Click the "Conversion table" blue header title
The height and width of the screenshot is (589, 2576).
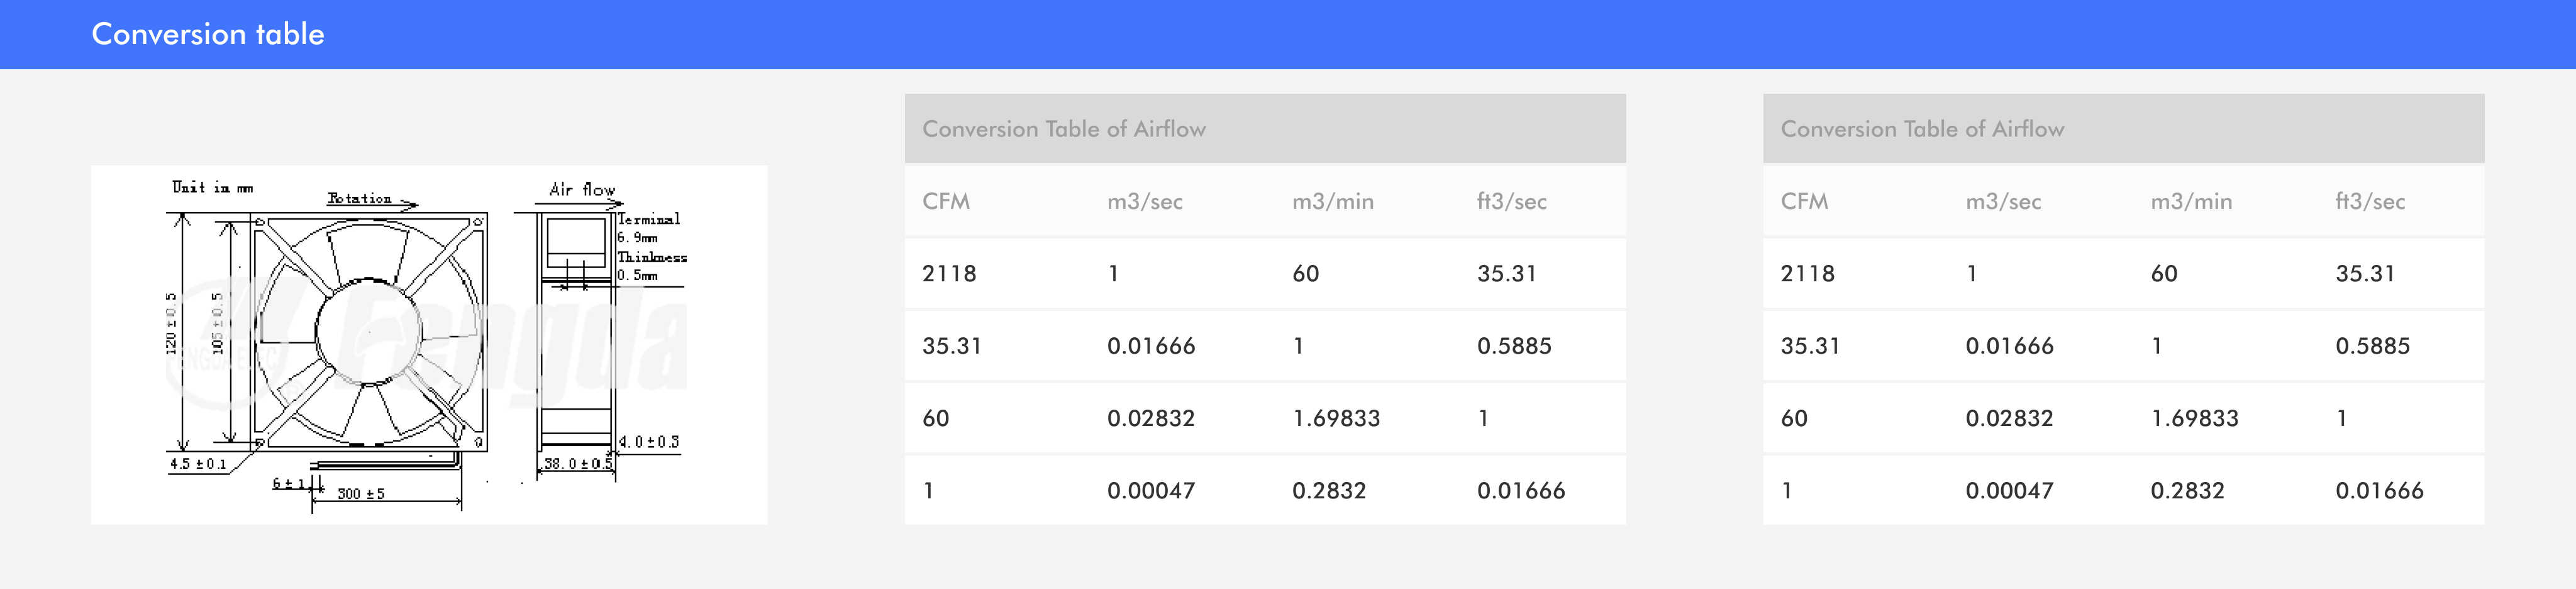208,34
